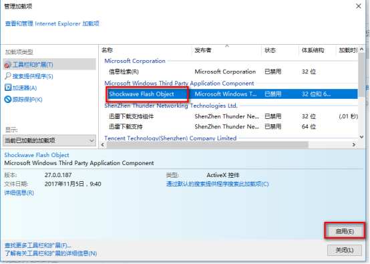370x264 pixels.
Task: Click the 启用(E) enable button
Action: pos(345,231)
